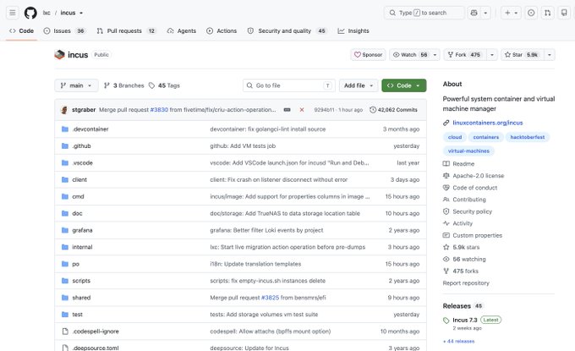Open linuxcontainers.org/incus website link
The width and height of the screenshot is (575, 351).
point(487,123)
